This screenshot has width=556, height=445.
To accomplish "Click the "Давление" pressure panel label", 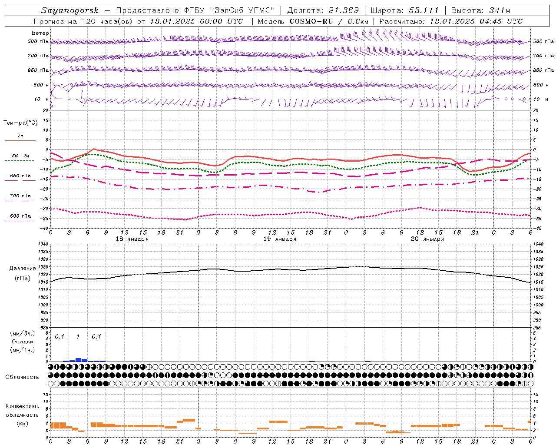I will click(x=23, y=269).
